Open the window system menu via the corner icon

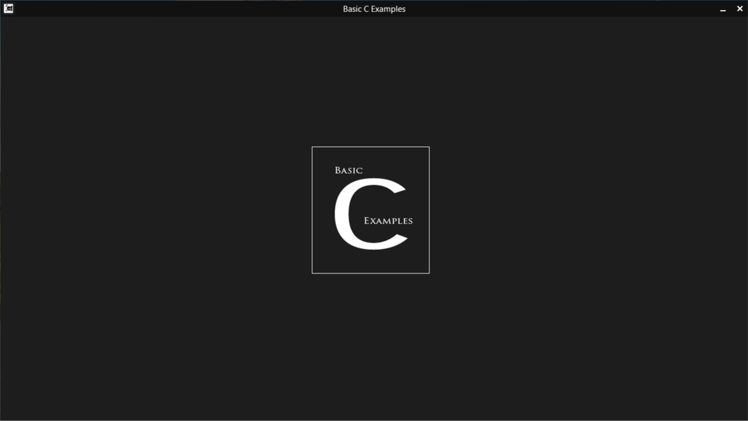point(8,8)
